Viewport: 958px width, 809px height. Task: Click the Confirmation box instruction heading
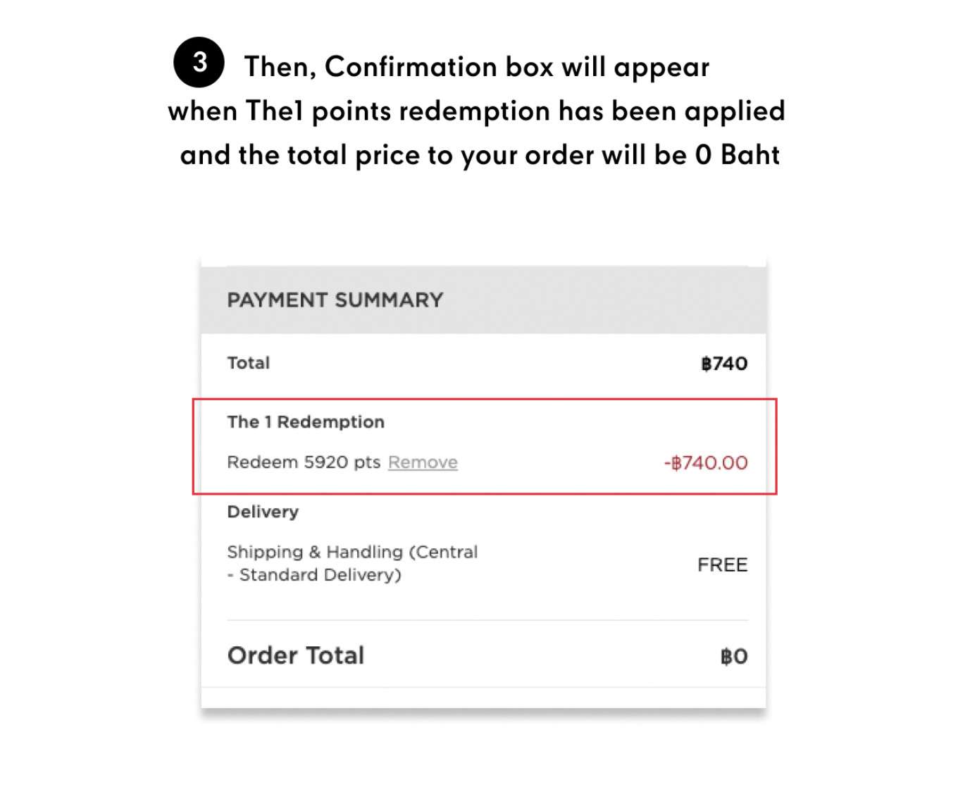click(477, 67)
